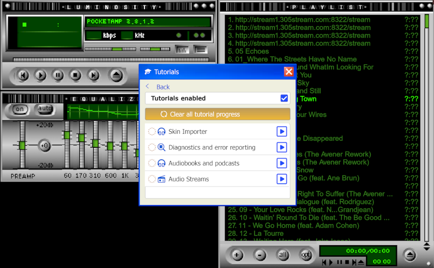Adjust the main player balance slider

(x=155, y=49)
